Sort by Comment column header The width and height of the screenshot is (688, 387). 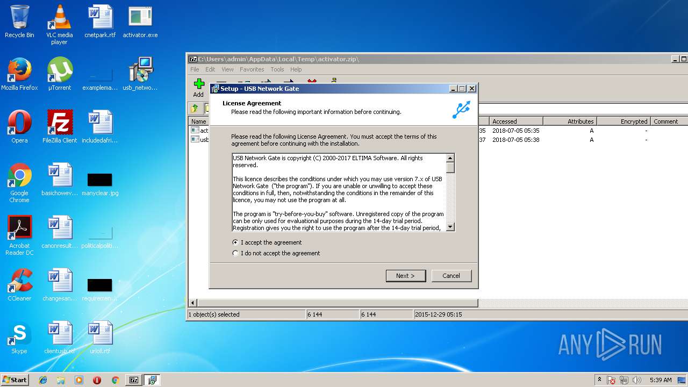tap(669, 121)
